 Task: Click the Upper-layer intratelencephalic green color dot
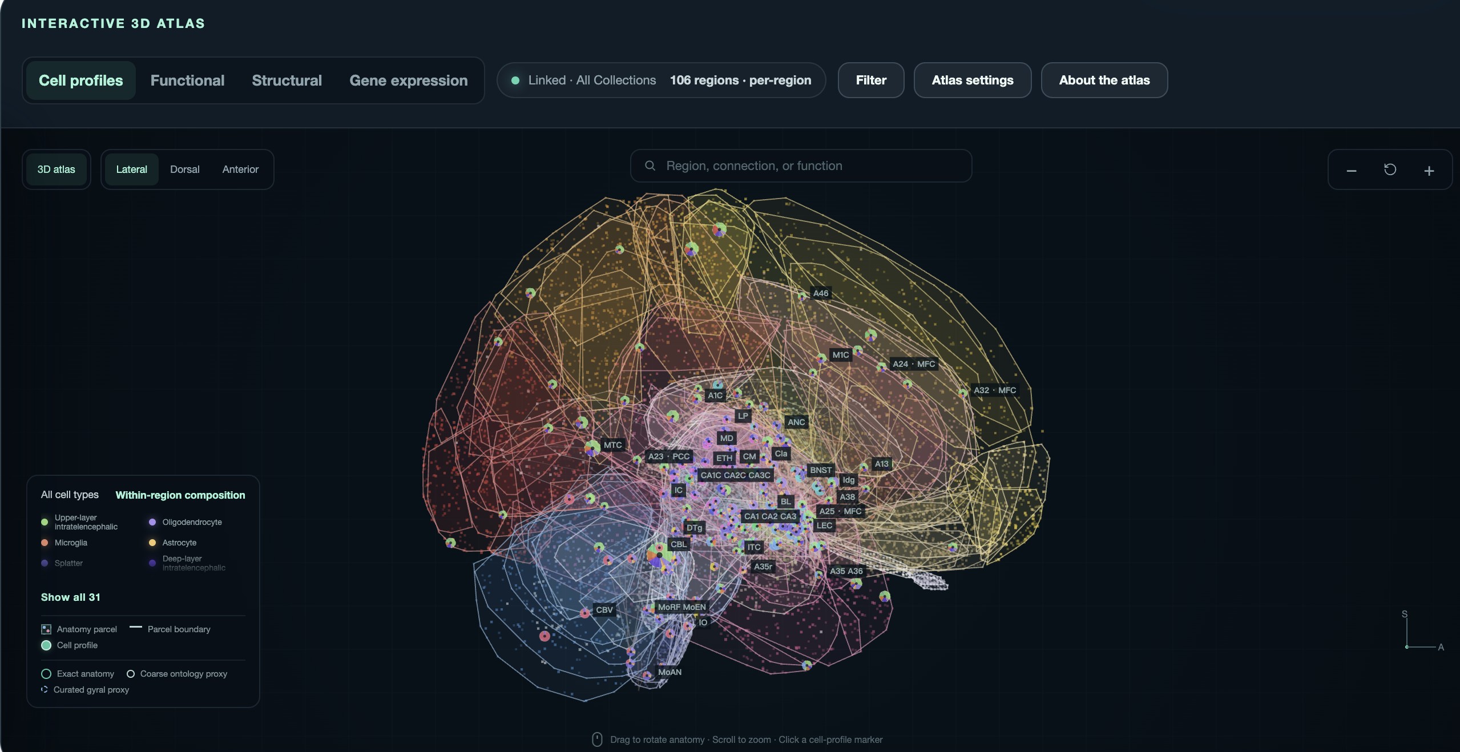(45, 522)
